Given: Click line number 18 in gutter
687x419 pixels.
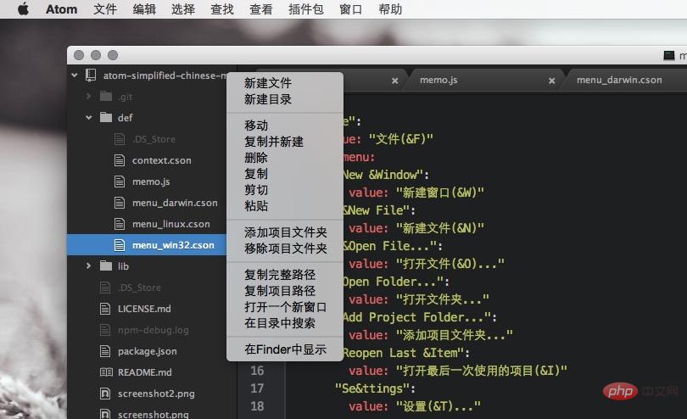Looking at the screenshot, I should click(x=257, y=406).
